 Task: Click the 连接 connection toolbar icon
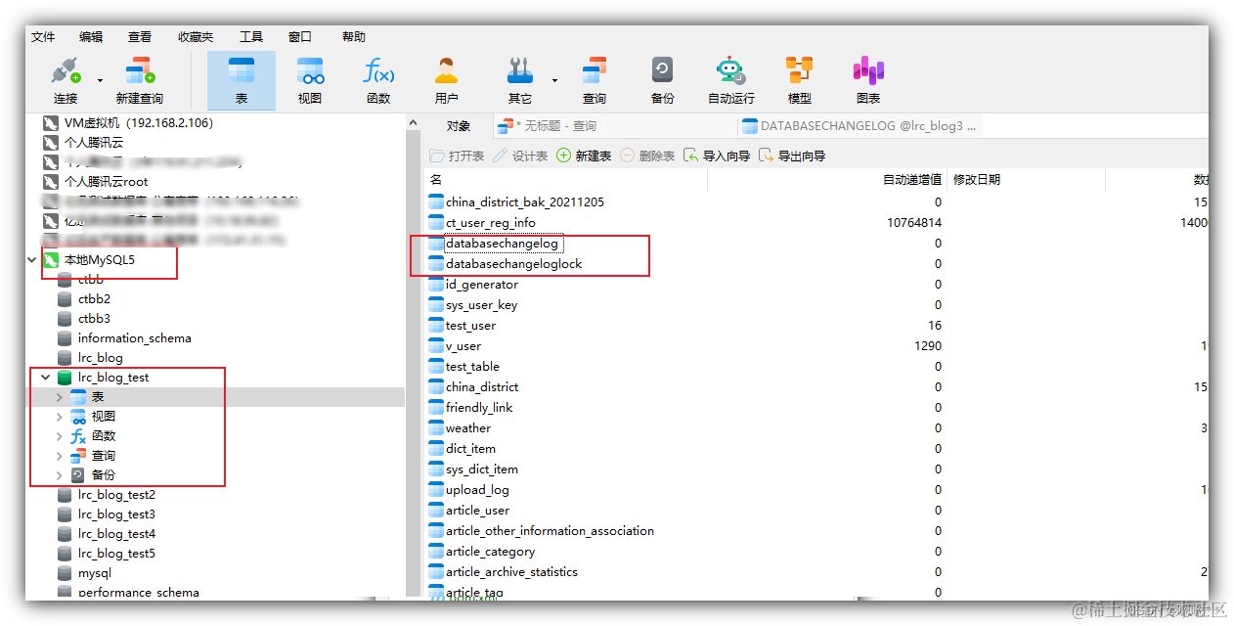[x=66, y=81]
